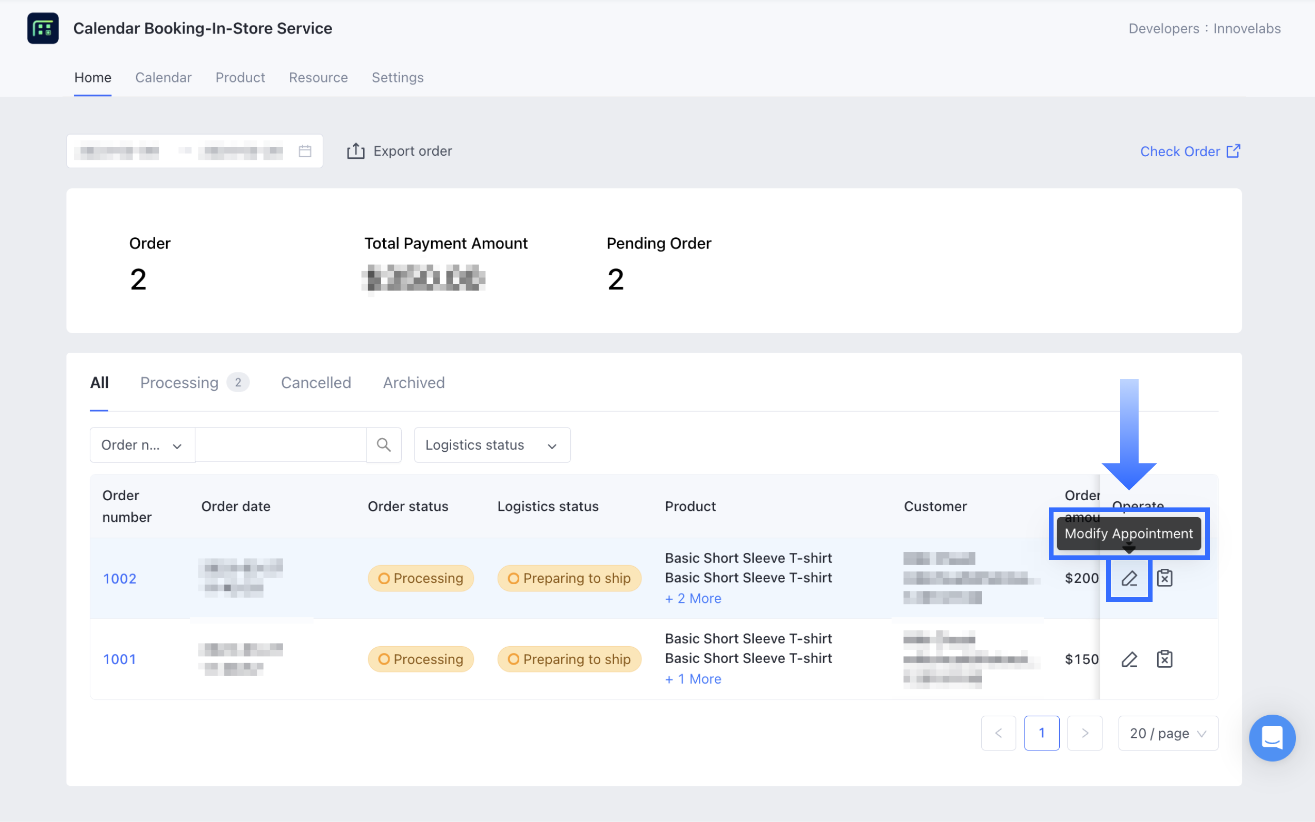This screenshot has width=1315, height=822.
Task: Click the order search input field
Action: pyautogui.click(x=281, y=445)
